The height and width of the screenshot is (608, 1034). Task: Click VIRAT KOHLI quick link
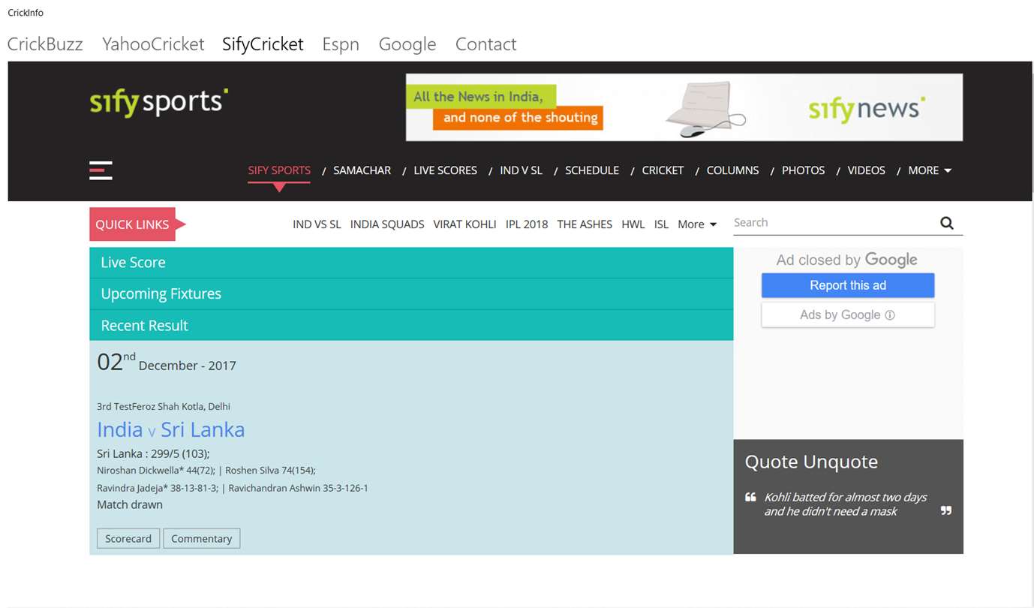[464, 224]
